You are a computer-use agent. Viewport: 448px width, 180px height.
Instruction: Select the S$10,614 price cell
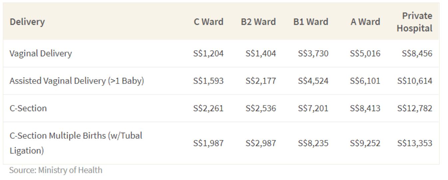tap(415, 81)
